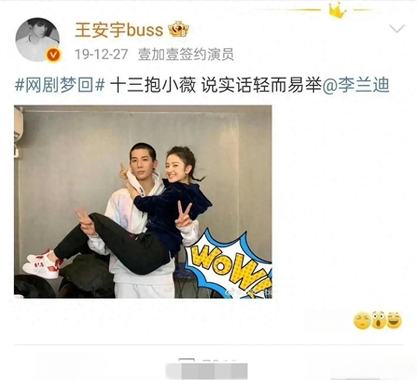Click the comment count next to icon
This screenshot has height=381, width=417.
tap(219, 361)
